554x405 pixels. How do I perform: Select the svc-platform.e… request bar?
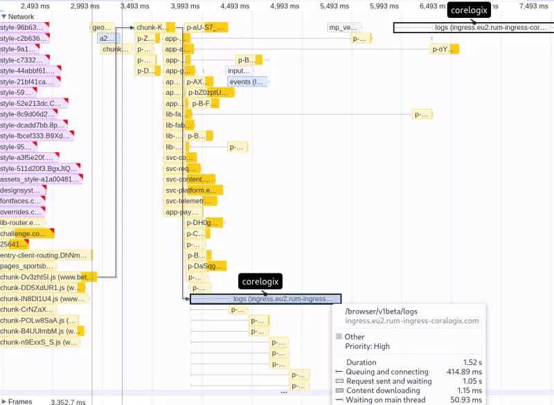[x=193, y=190]
